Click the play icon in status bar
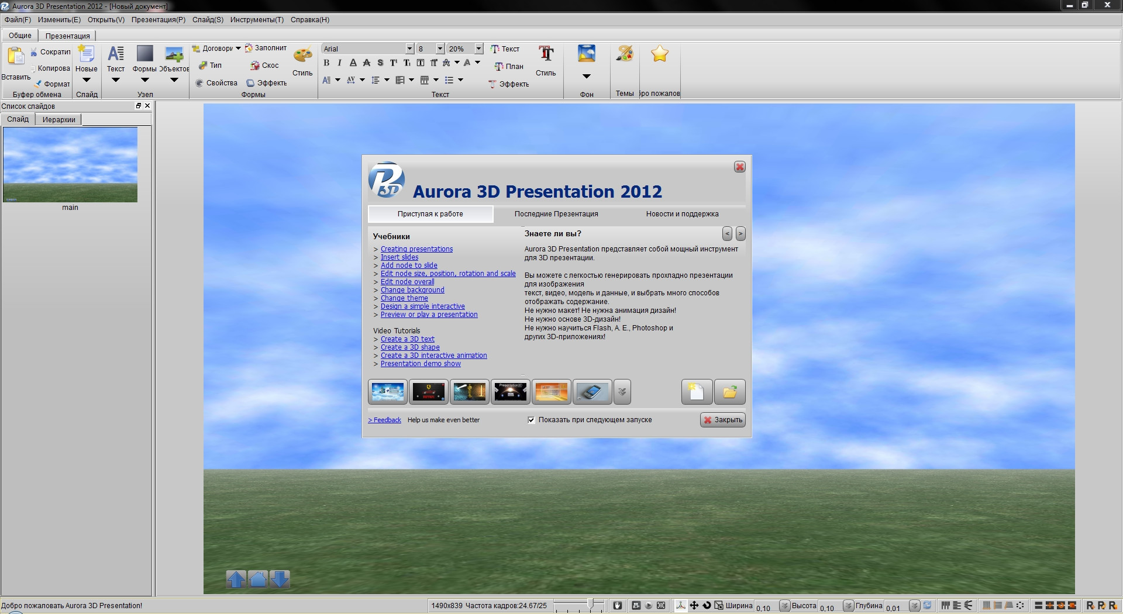Image resolution: width=1123 pixels, height=614 pixels. click(649, 606)
